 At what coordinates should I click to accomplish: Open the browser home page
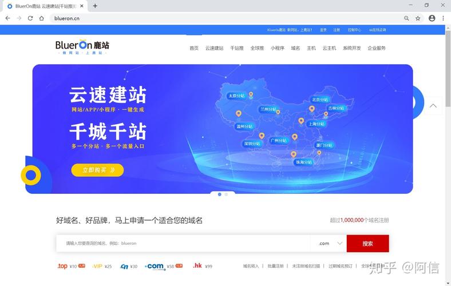coord(42,18)
